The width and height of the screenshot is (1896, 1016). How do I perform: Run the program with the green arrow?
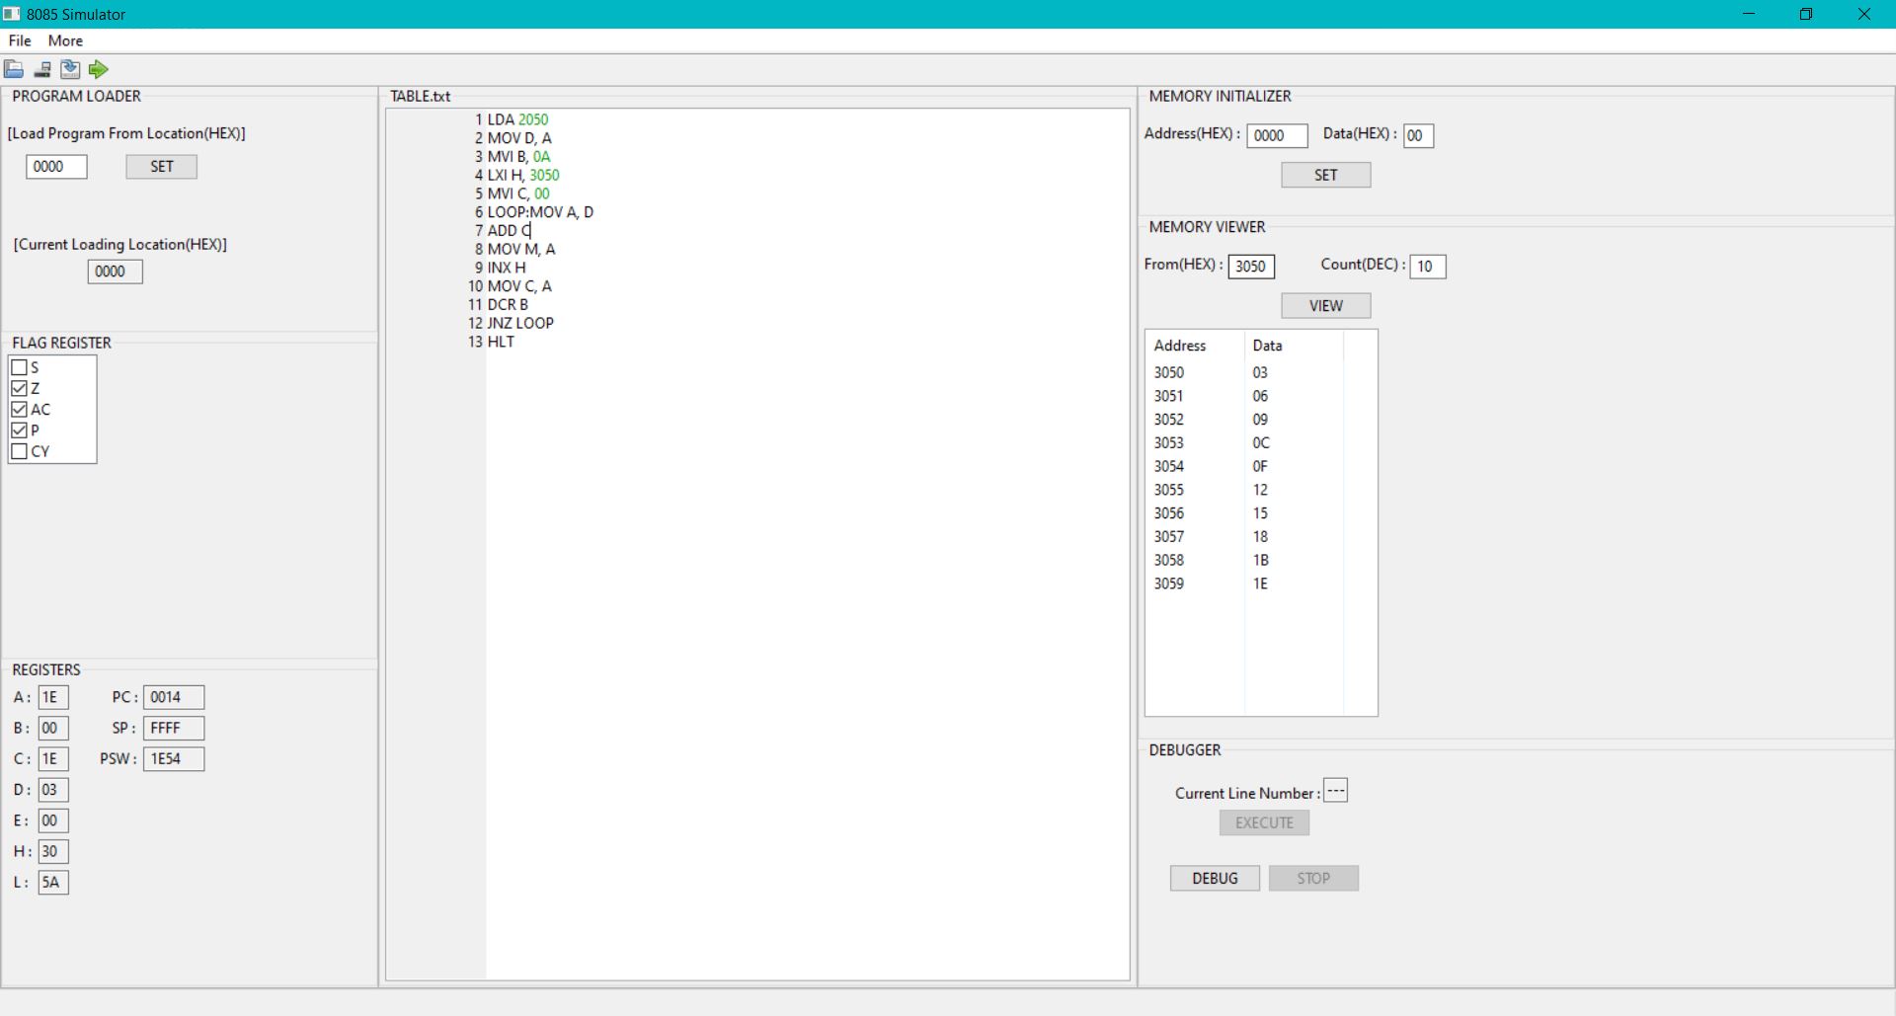coord(98,69)
